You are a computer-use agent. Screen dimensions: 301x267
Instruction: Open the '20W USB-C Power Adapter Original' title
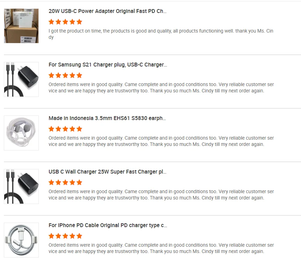(x=108, y=11)
